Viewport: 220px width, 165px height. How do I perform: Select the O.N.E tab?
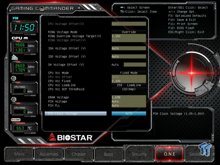point(169,154)
